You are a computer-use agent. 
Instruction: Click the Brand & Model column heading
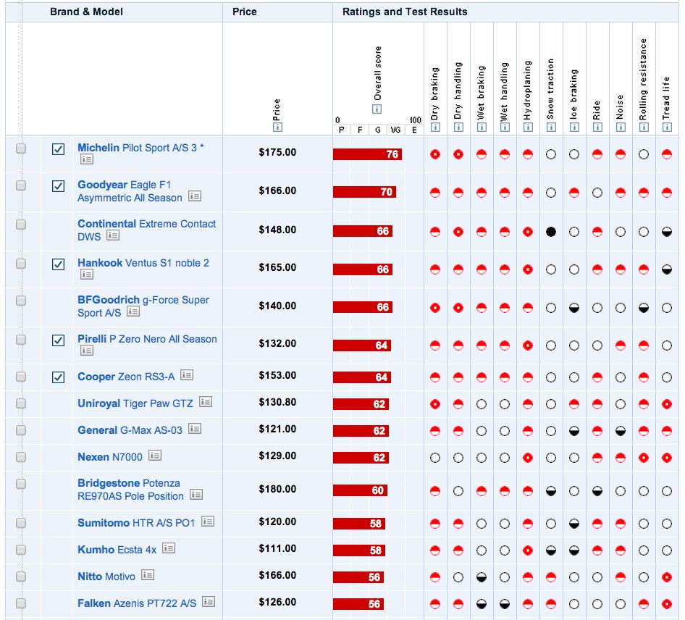[86, 12]
